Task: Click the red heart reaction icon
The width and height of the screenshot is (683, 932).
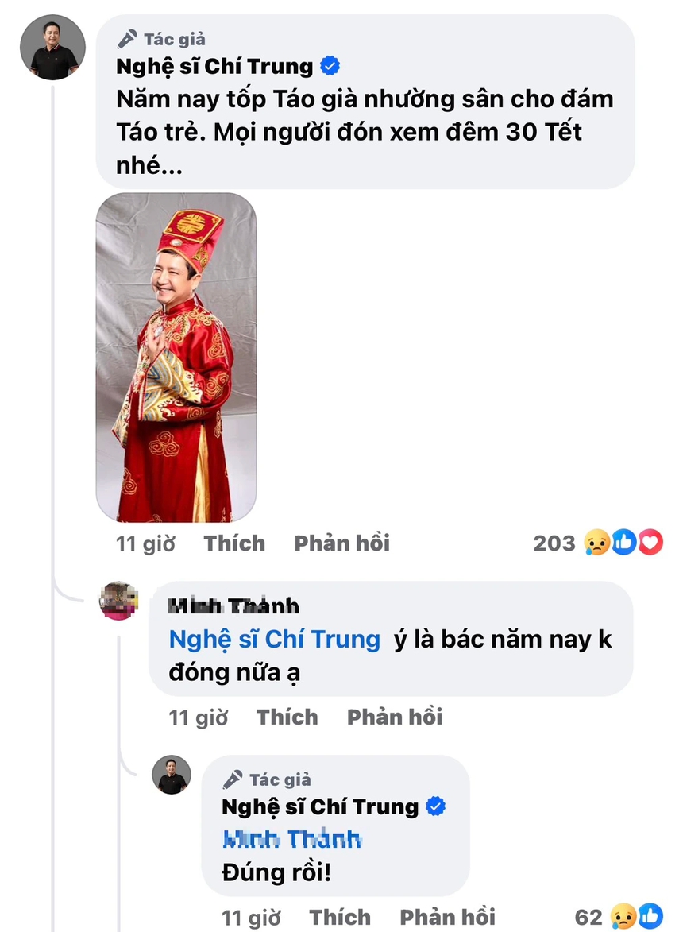Action: click(650, 543)
